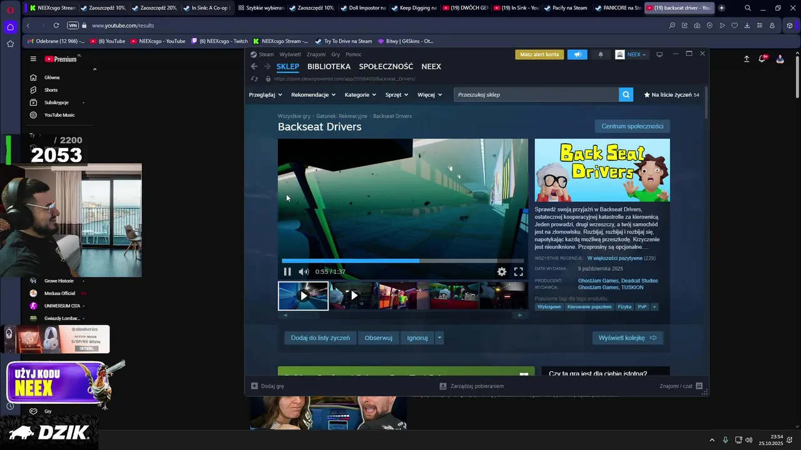Open the Kierowanie pojazdem tag
Image resolution: width=801 pixels, height=450 pixels.
[x=589, y=307]
